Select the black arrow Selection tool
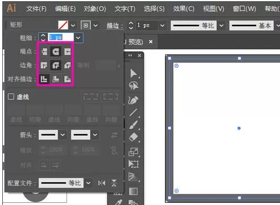 (x=133, y=74)
